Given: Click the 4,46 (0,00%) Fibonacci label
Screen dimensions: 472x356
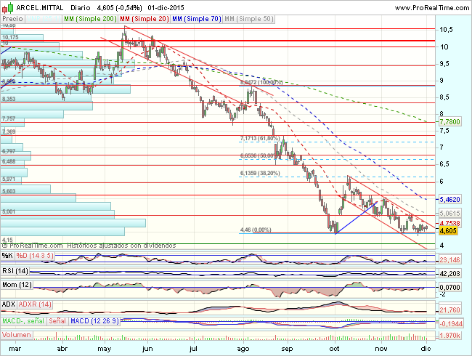Looking at the screenshot, I should 256,230.
